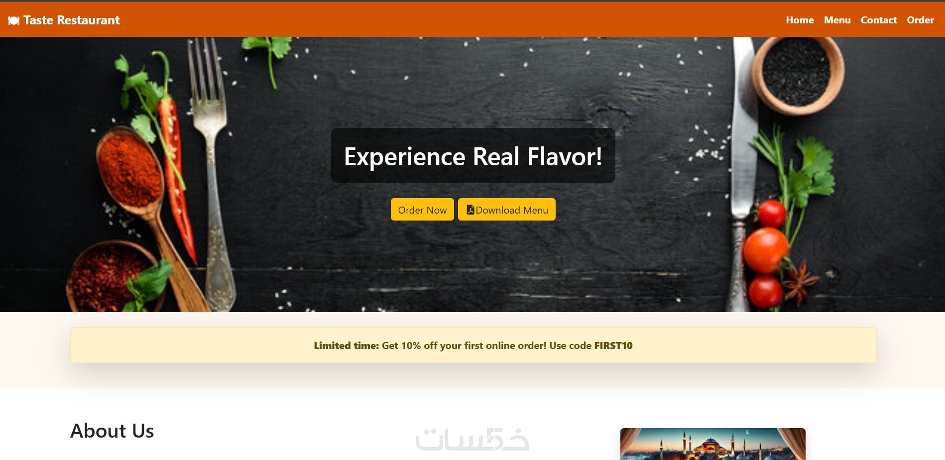Image resolution: width=945 pixels, height=460 pixels.
Task: Click the gray Arabic watermark logo
Action: [x=472, y=439]
